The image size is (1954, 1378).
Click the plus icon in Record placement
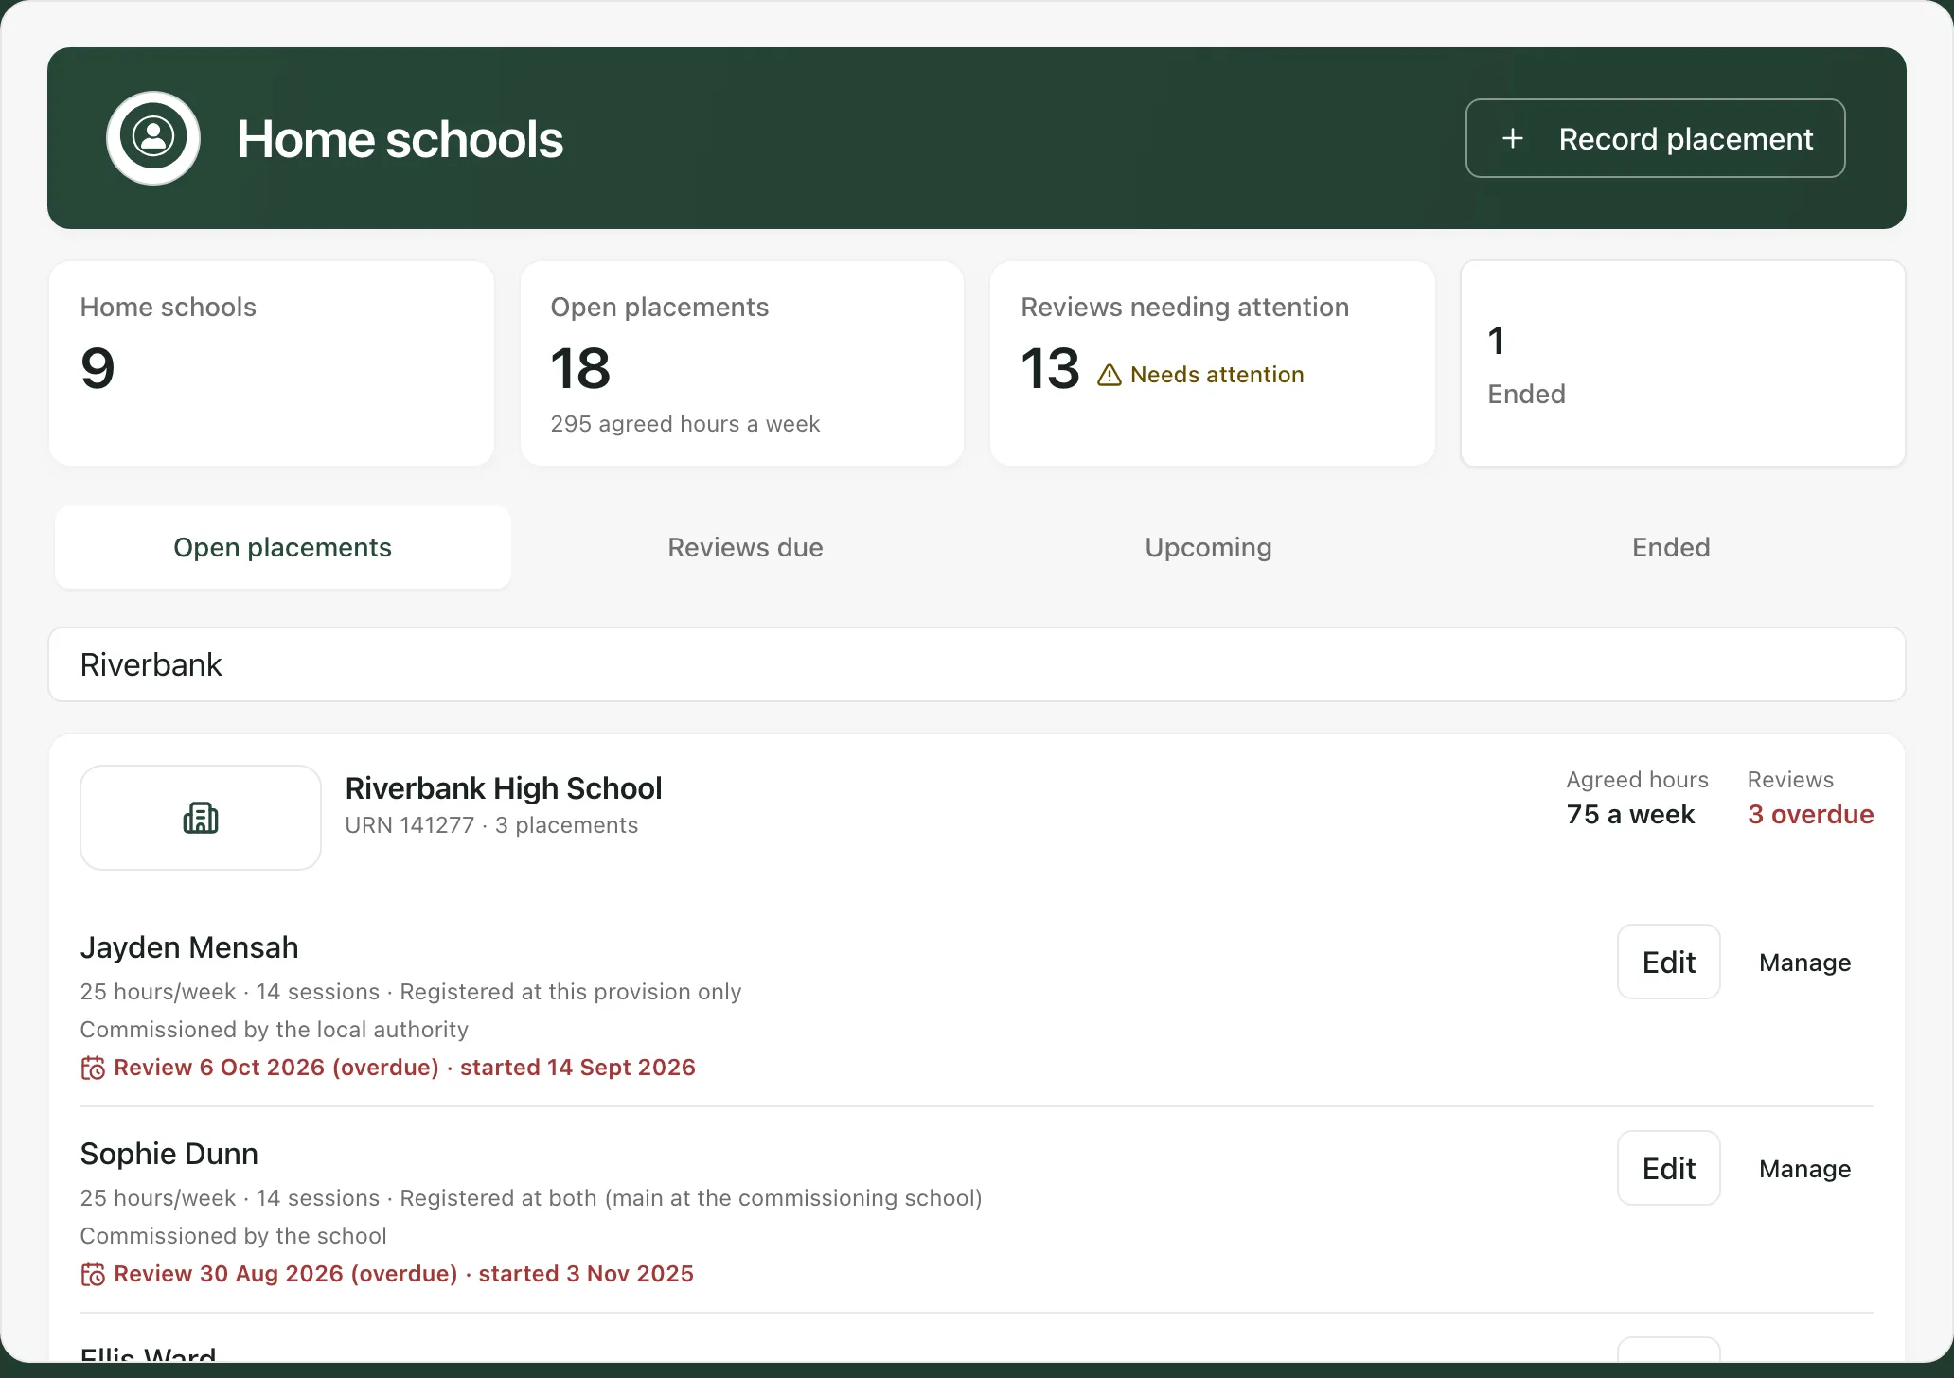[x=1513, y=139]
